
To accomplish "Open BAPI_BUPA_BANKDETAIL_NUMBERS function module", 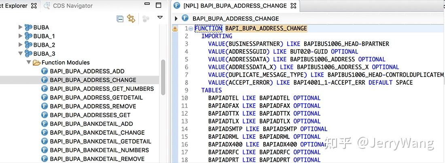I will (100, 150).
